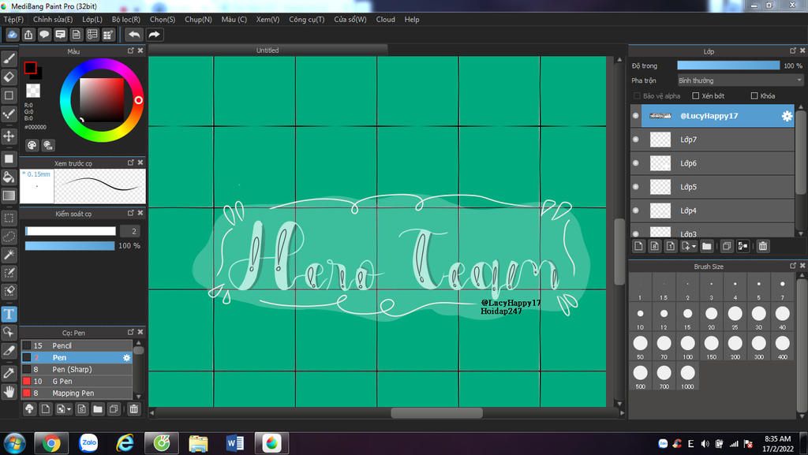Duplicate the layer via copy icon

pos(727,246)
